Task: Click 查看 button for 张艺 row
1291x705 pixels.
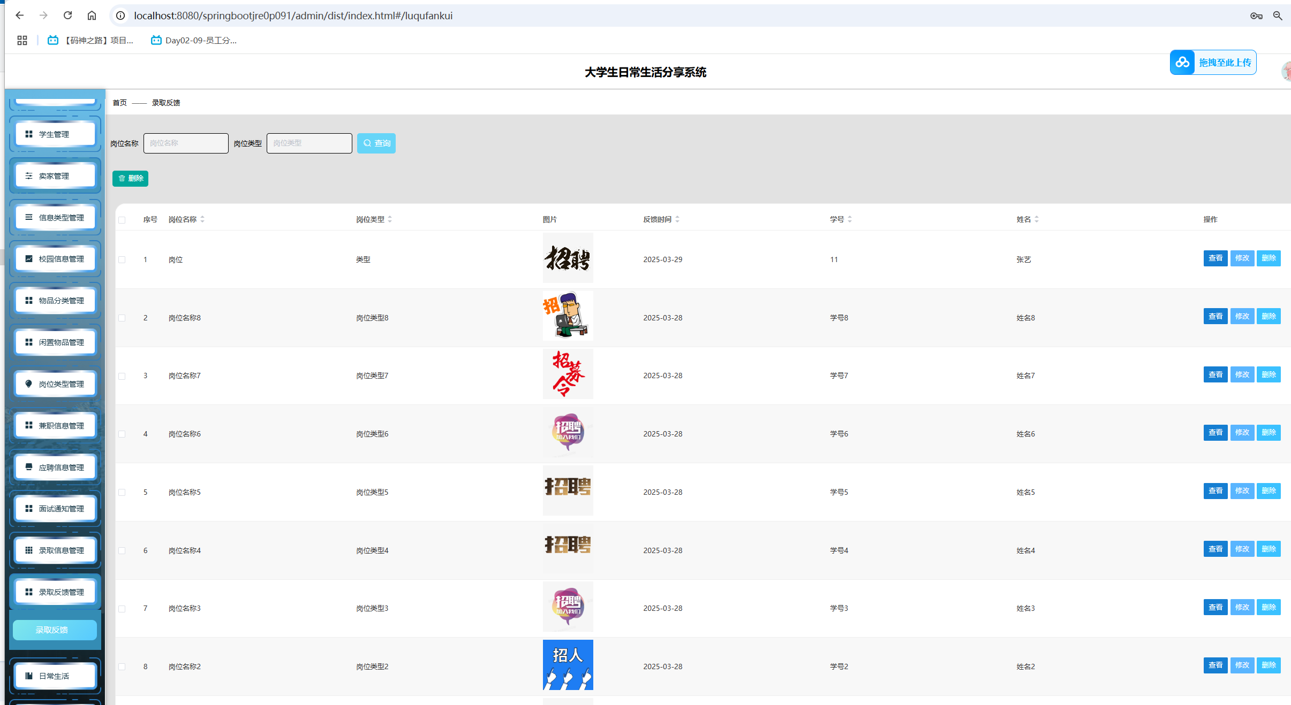Action: (x=1215, y=258)
